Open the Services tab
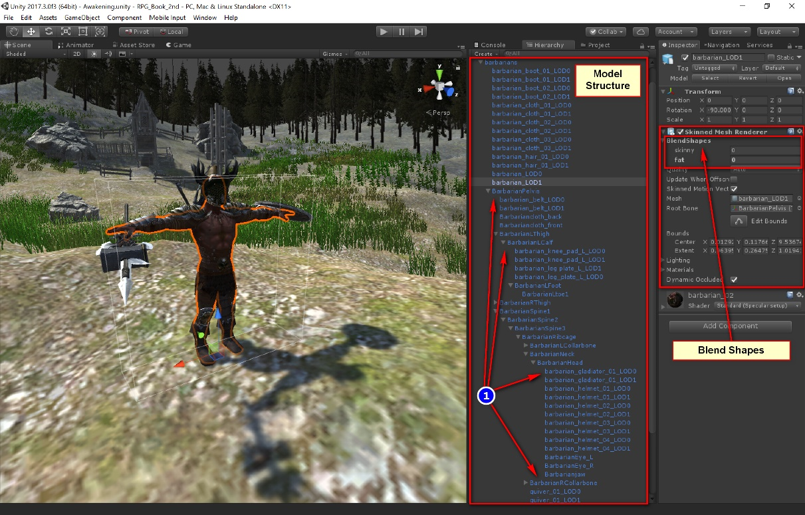 click(x=760, y=45)
